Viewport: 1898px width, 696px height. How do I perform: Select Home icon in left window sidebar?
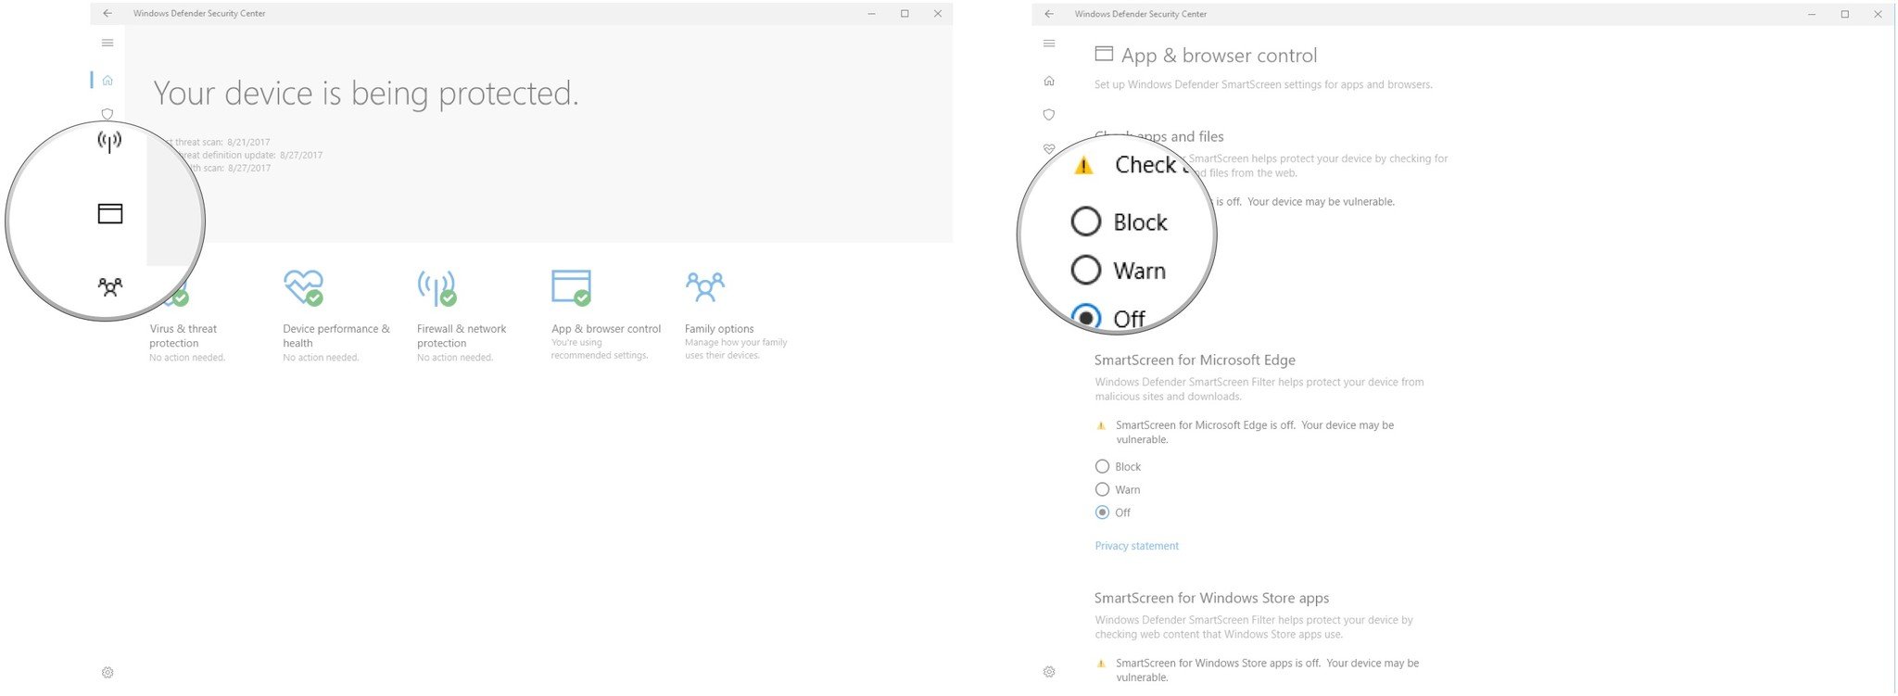(108, 81)
